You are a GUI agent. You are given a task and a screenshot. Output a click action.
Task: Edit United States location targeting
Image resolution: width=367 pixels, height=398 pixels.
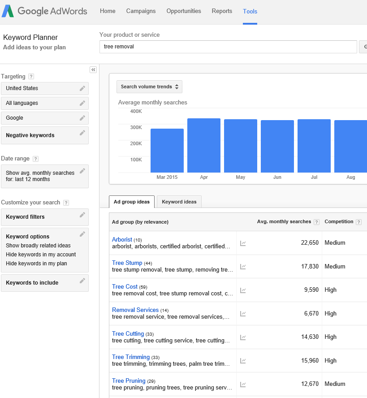click(x=82, y=88)
